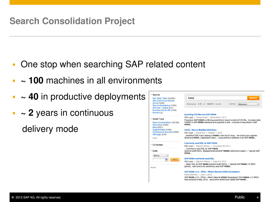Image resolution: width=270 pixels, height=202 pixels.
Task: Filter by SAP.com - Global source
Action: tap(160, 108)
